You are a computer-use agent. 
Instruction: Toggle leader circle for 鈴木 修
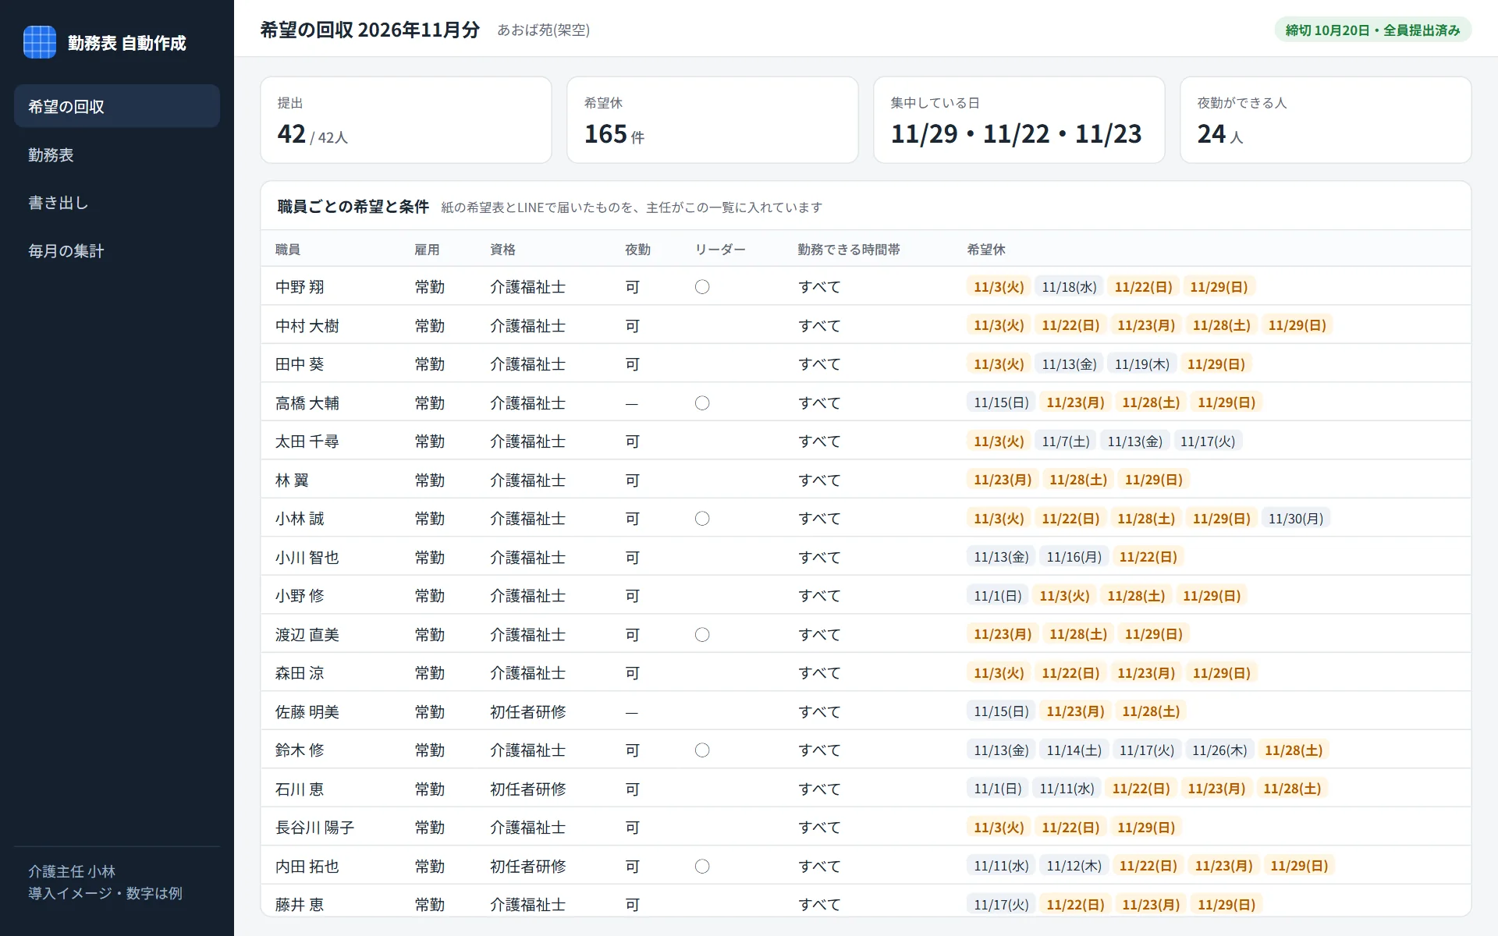[x=702, y=750]
